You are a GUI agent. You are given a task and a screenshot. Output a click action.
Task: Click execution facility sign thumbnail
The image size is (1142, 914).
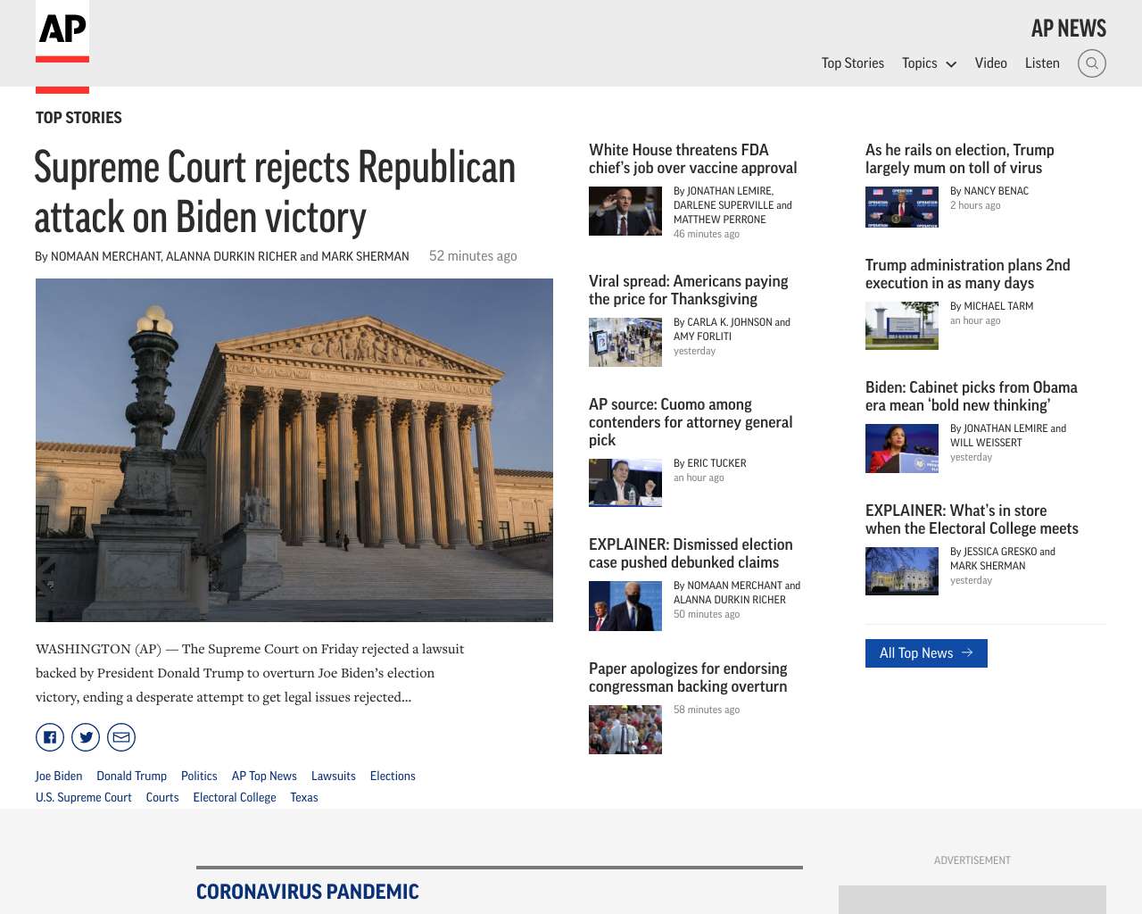pos(902,325)
